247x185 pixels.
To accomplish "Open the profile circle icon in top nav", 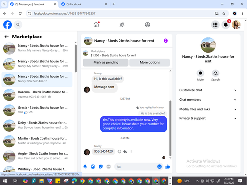I will click(147, 25).
